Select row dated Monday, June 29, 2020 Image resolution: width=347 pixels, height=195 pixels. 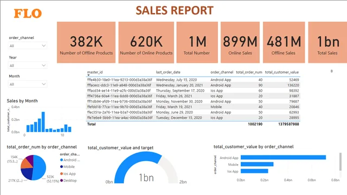pyautogui.click(x=193, y=112)
